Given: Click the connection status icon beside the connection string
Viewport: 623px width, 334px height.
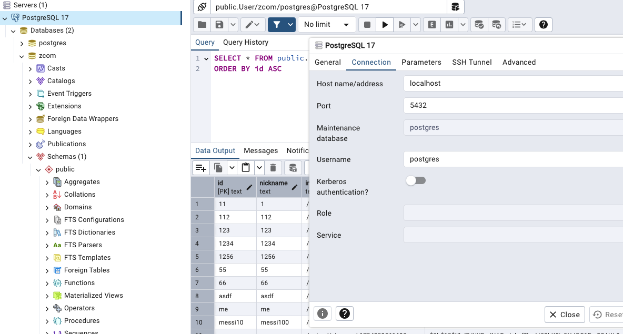Looking at the screenshot, I should 202,7.
